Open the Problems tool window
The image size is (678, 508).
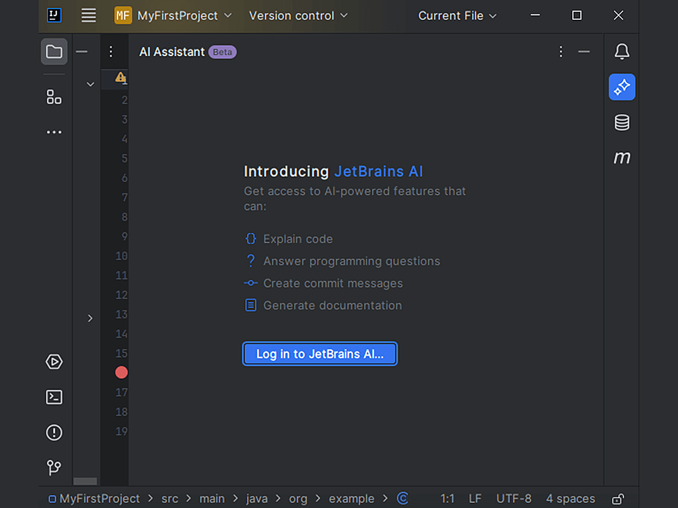[x=54, y=432]
